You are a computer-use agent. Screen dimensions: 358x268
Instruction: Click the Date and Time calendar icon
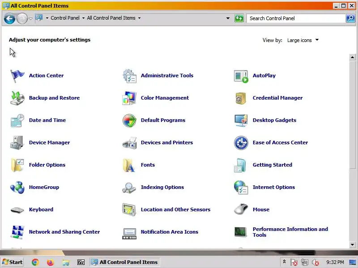tap(17, 120)
